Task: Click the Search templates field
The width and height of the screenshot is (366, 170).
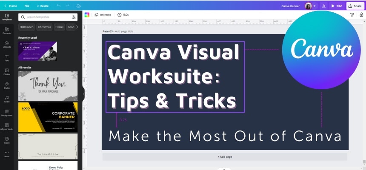Action: click(48, 17)
